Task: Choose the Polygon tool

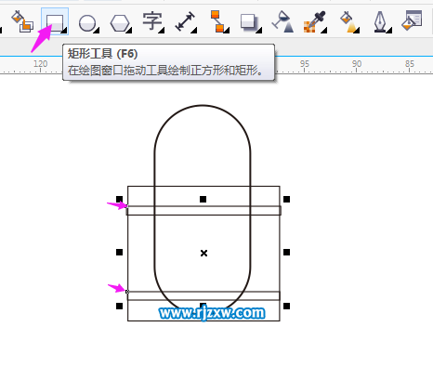Action: coord(120,23)
